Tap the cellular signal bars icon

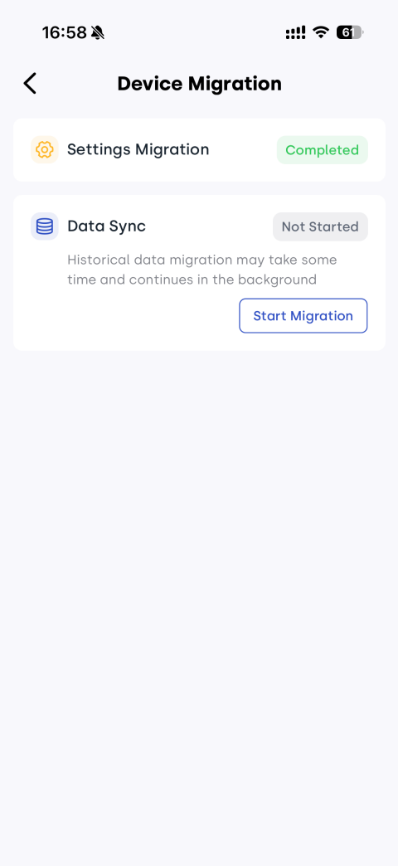295,32
